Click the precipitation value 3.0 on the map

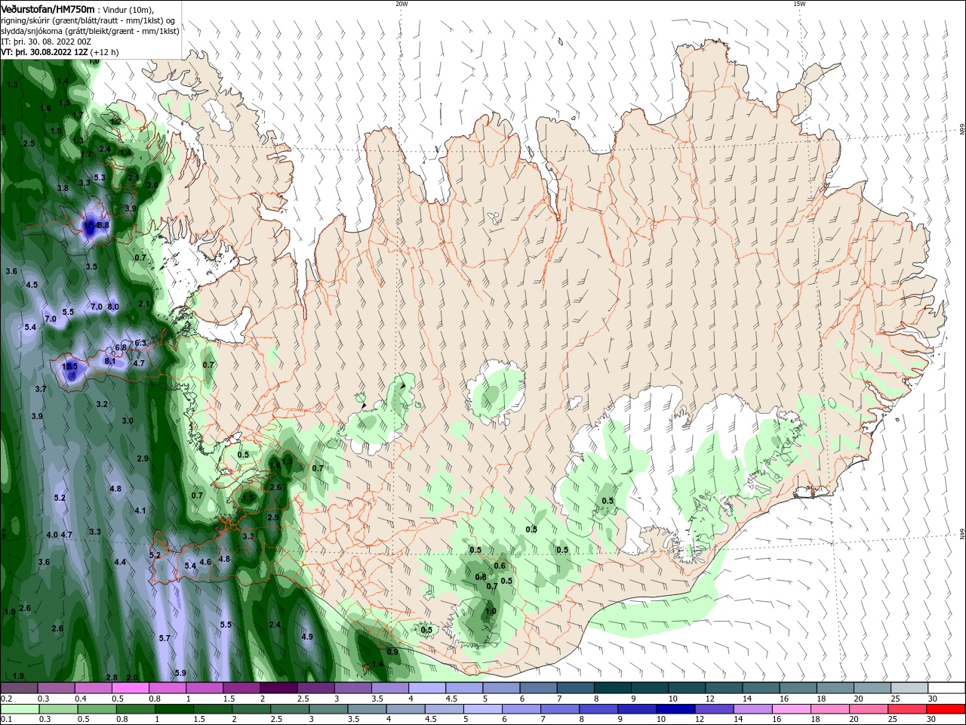point(128,421)
